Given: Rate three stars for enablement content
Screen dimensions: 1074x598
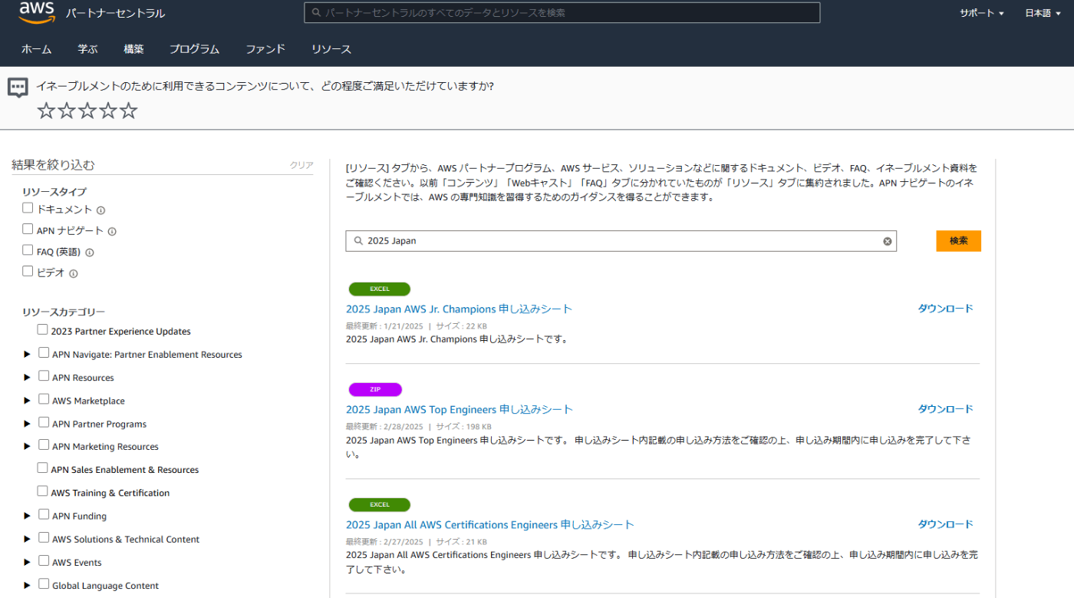Looking at the screenshot, I should tap(87, 111).
